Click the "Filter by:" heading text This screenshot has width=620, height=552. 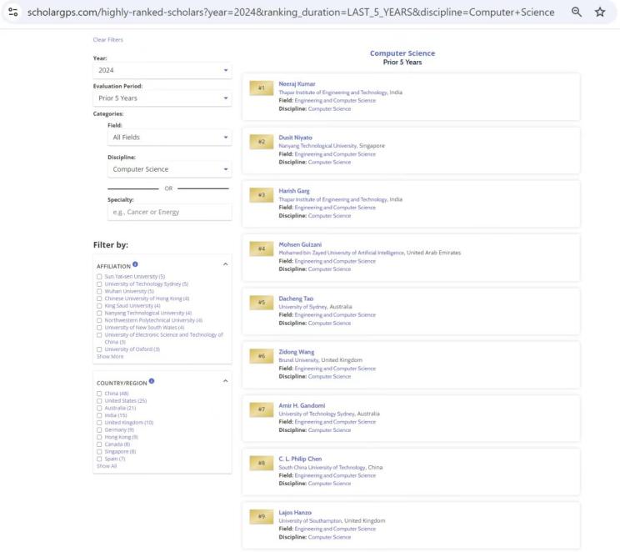coord(111,245)
